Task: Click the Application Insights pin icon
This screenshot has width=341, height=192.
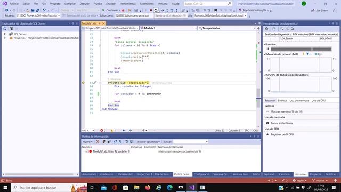Action: coord(240,10)
